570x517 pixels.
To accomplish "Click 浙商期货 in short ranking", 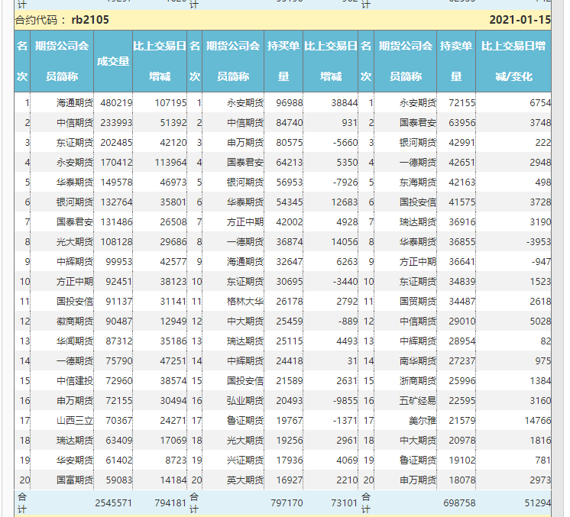I will (418, 381).
